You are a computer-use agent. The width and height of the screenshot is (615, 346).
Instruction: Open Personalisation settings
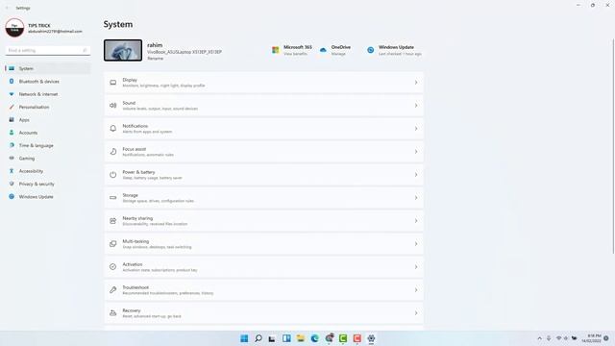pos(48,107)
